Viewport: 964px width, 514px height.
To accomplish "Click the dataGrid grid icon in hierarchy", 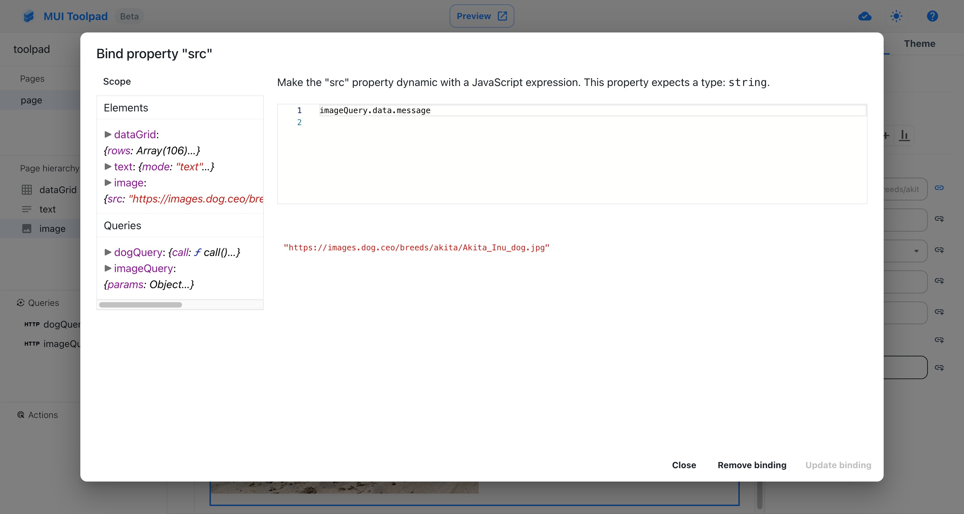I will (26, 190).
